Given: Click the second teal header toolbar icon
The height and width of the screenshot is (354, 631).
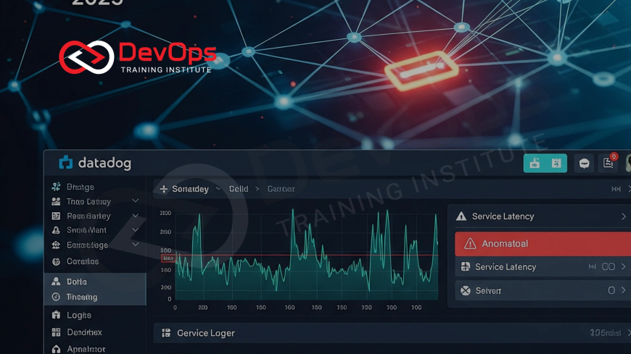Looking at the screenshot, I should coord(556,164).
